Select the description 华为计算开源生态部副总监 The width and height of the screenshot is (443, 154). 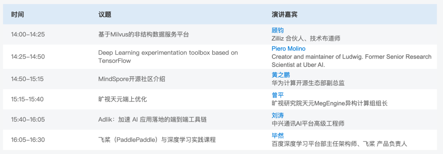click(x=308, y=83)
